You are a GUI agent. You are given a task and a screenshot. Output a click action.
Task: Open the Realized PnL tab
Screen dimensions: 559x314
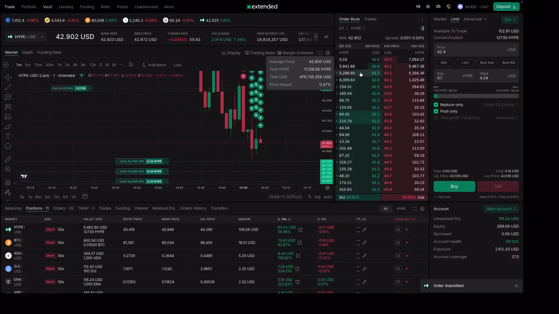[164, 208]
